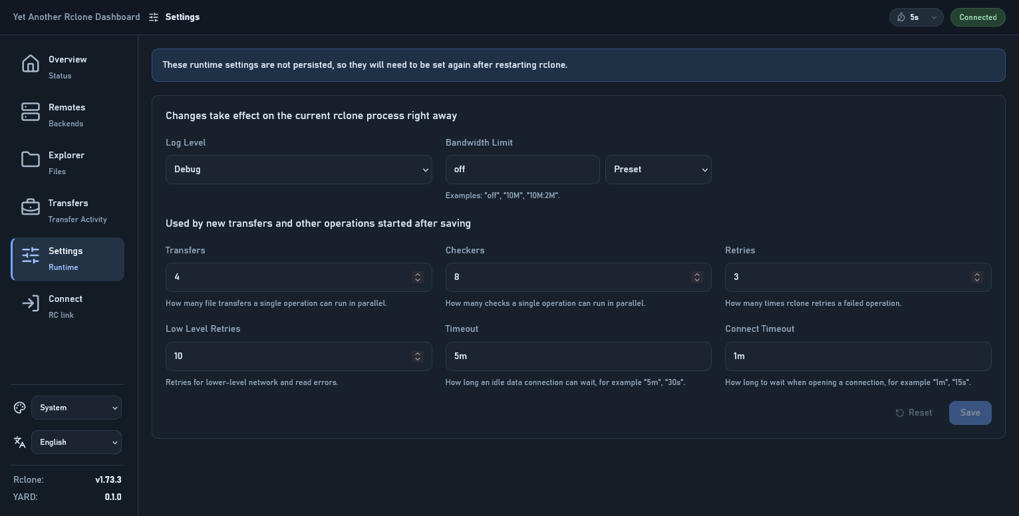Click the Bandwidth Limit field showing off
Screen dimensions: 1019x516
coord(523,170)
